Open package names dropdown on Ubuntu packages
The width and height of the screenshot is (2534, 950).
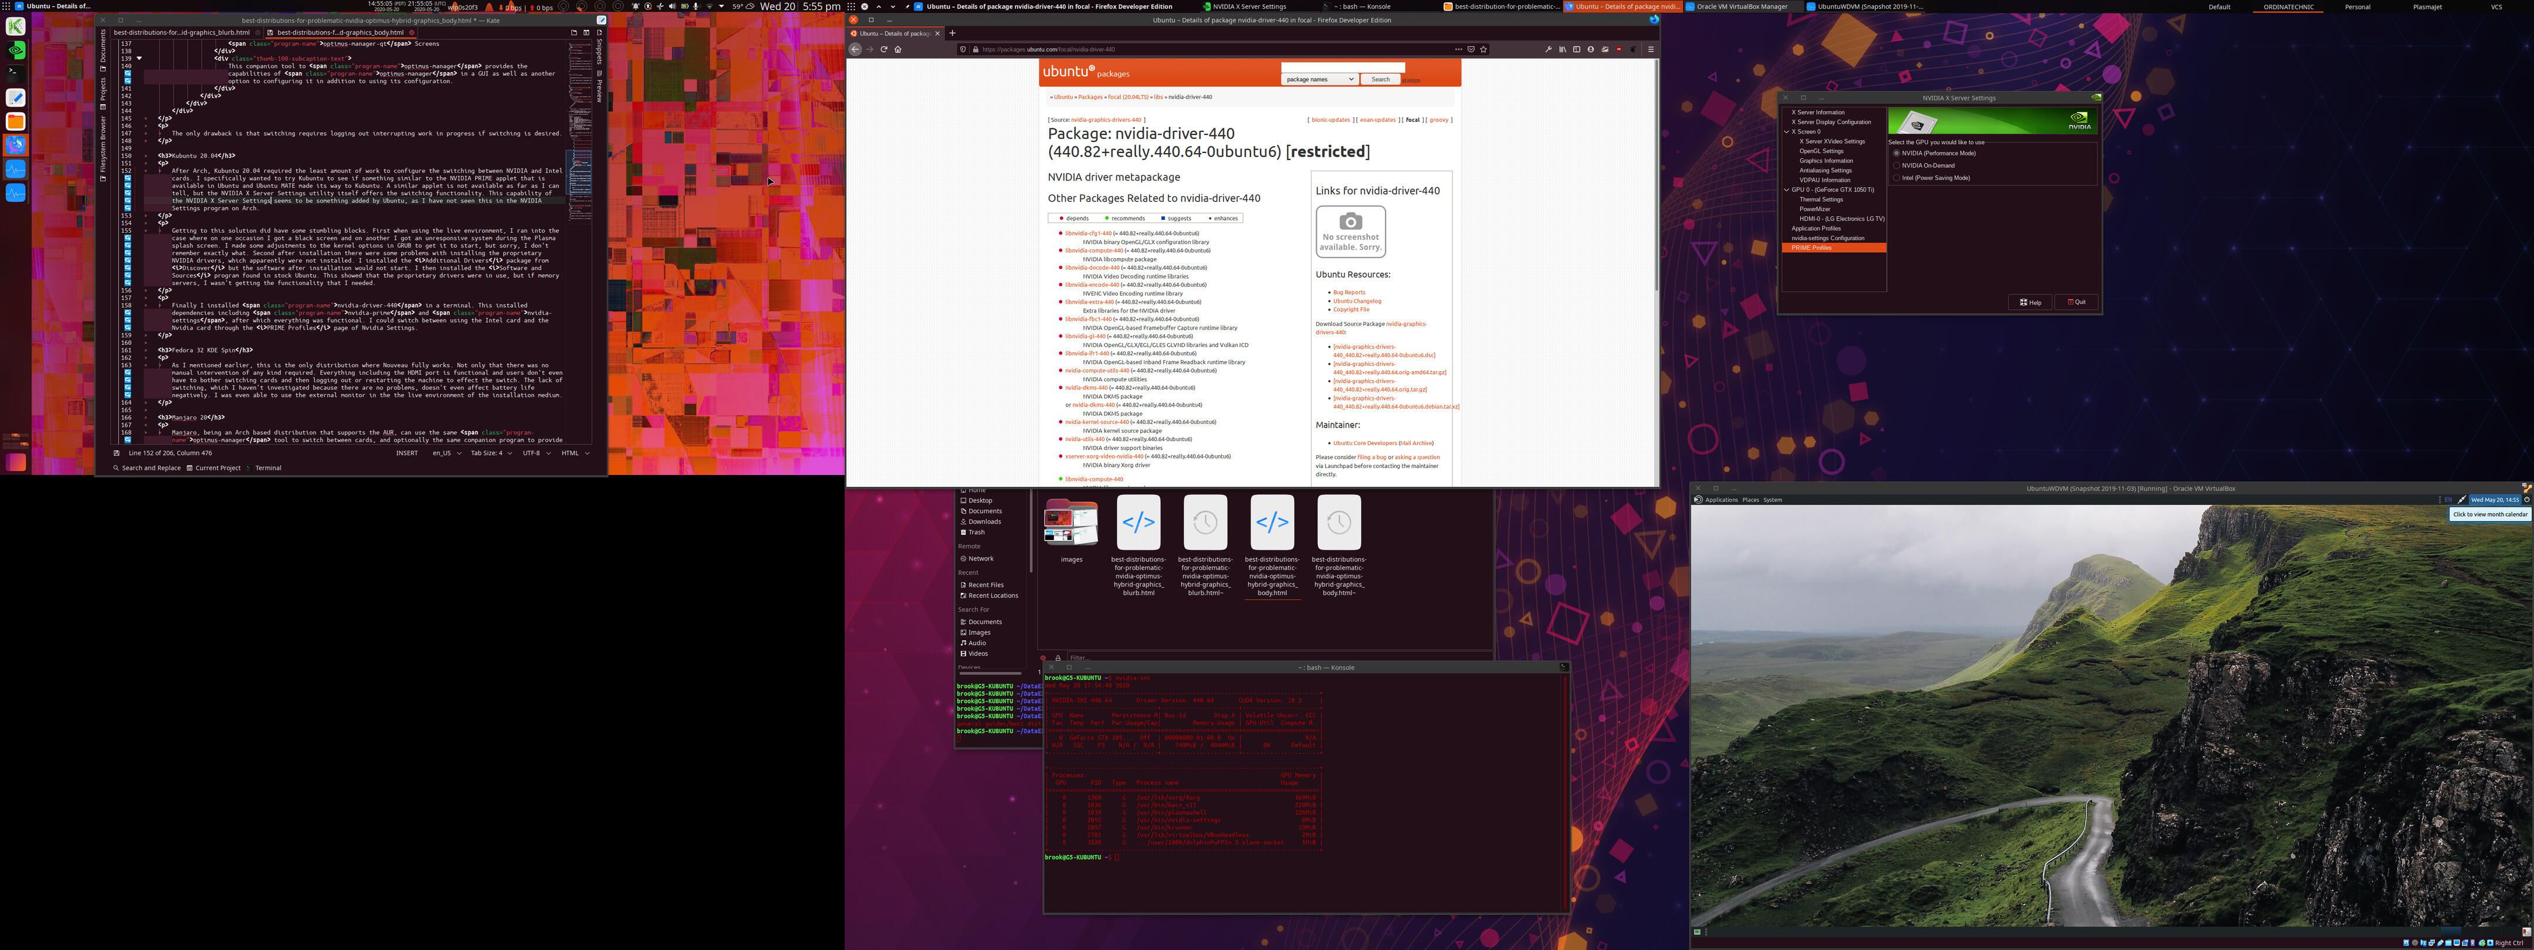pos(1319,80)
